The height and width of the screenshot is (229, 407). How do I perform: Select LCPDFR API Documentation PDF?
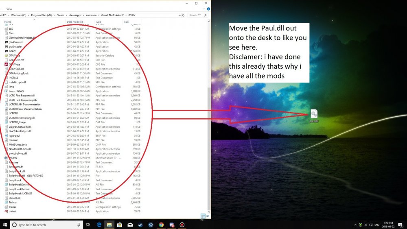pyautogui.click(x=24, y=105)
